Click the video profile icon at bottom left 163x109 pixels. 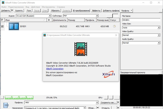click(6, 105)
